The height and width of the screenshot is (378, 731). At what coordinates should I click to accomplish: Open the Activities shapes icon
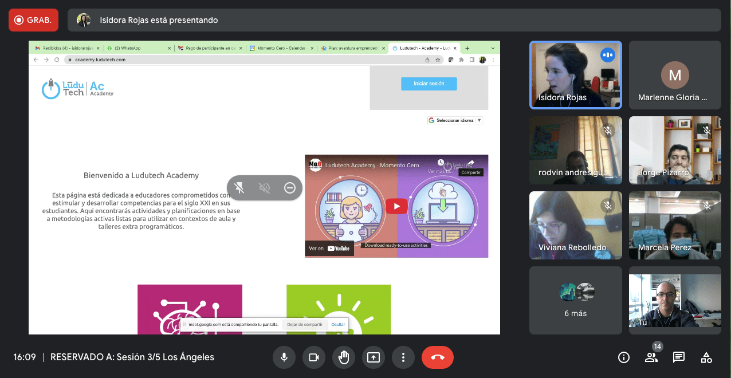tap(706, 357)
